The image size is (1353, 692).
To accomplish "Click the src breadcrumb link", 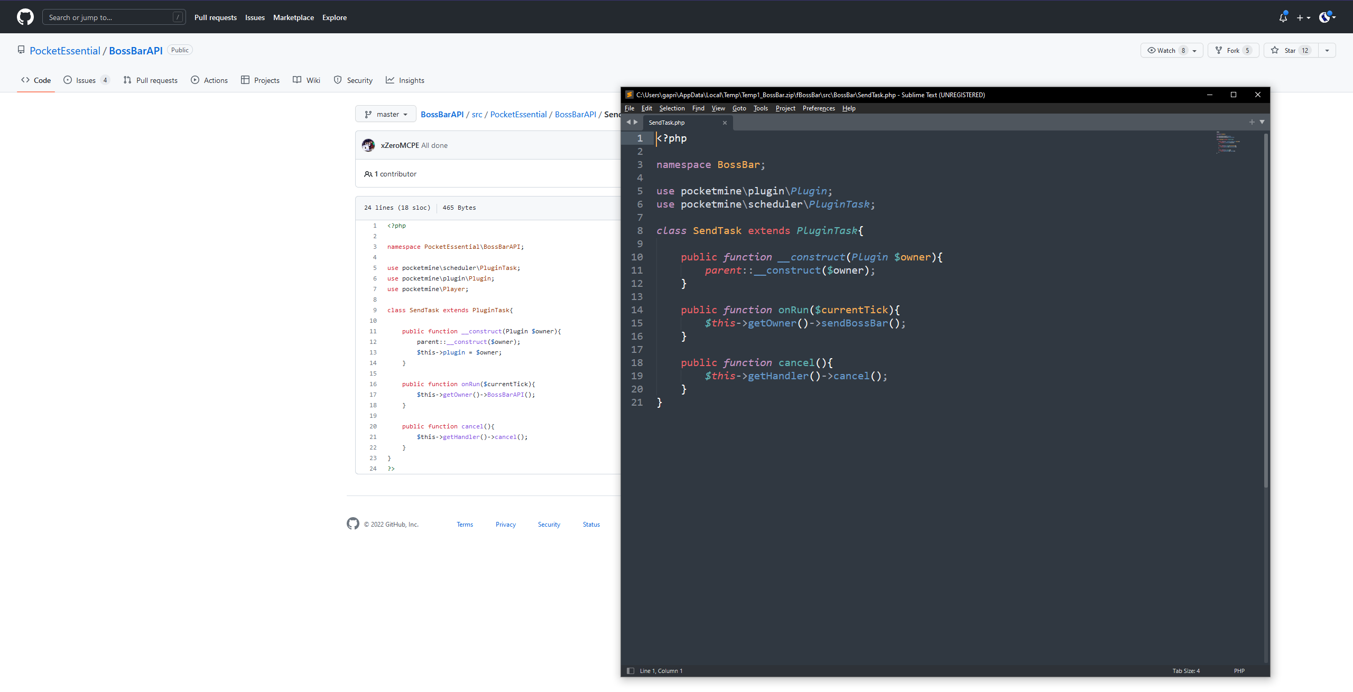I will click(477, 114).
